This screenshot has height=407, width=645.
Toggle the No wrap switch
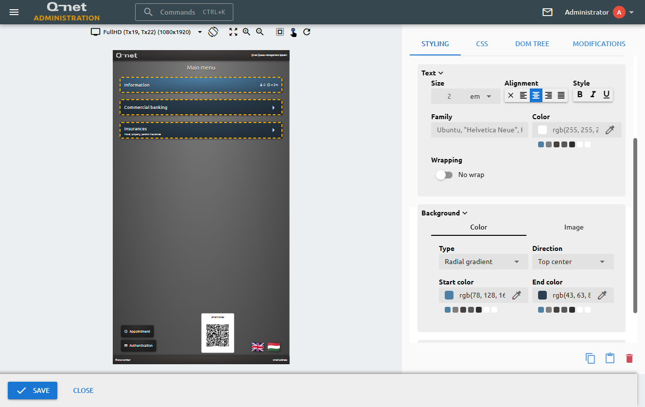click(444, 175)
